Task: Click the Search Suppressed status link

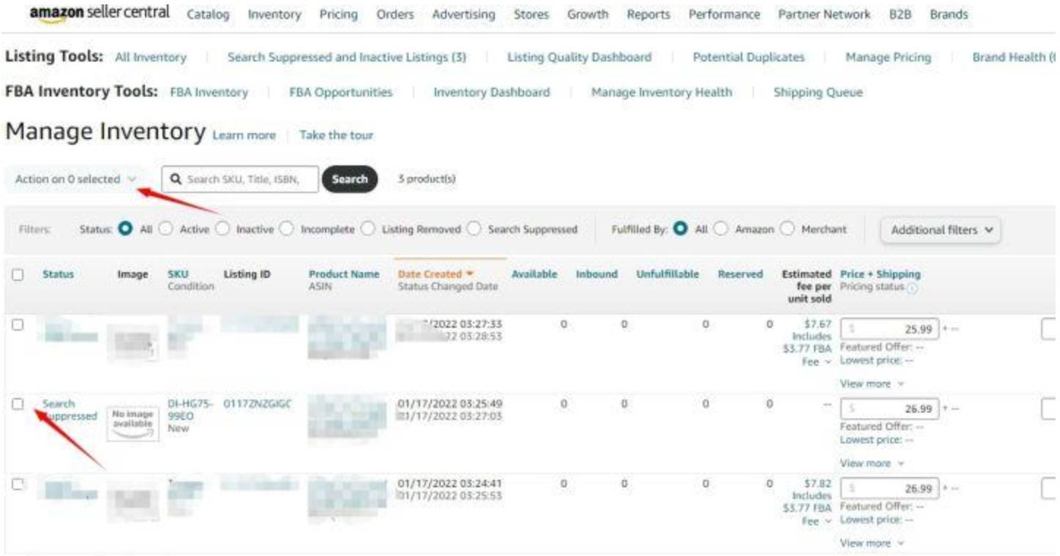Action: (x=69, y=410)
